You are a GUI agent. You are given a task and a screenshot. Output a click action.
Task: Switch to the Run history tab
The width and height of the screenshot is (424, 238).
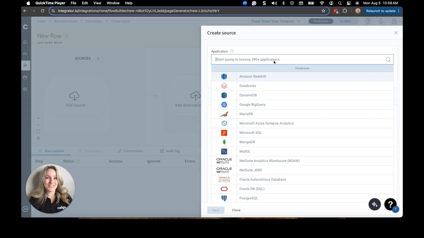(x=90, y=151)
